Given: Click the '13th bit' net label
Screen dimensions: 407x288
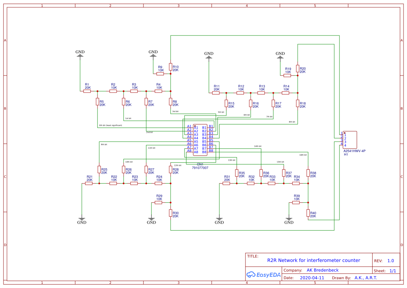Looking at the screenshot, I should 232,160.
